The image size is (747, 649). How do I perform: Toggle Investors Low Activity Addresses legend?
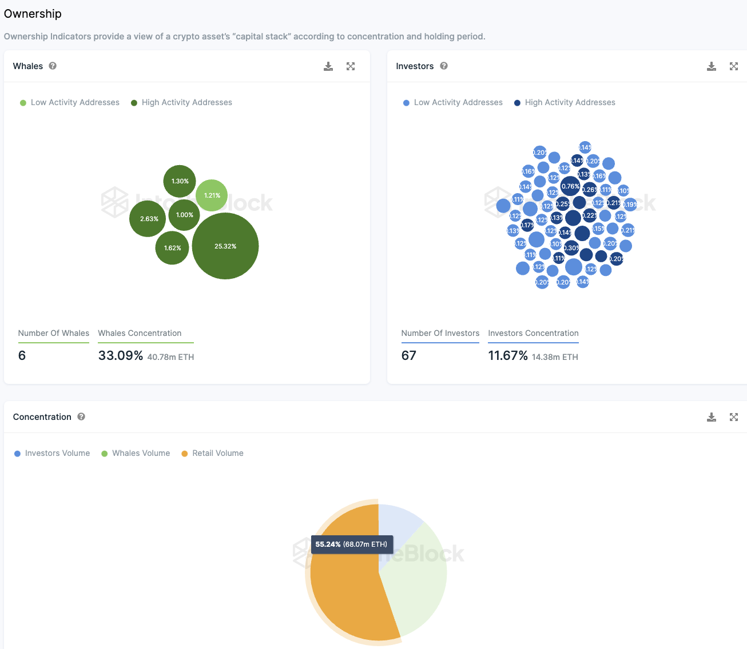(x=453, y=102)
